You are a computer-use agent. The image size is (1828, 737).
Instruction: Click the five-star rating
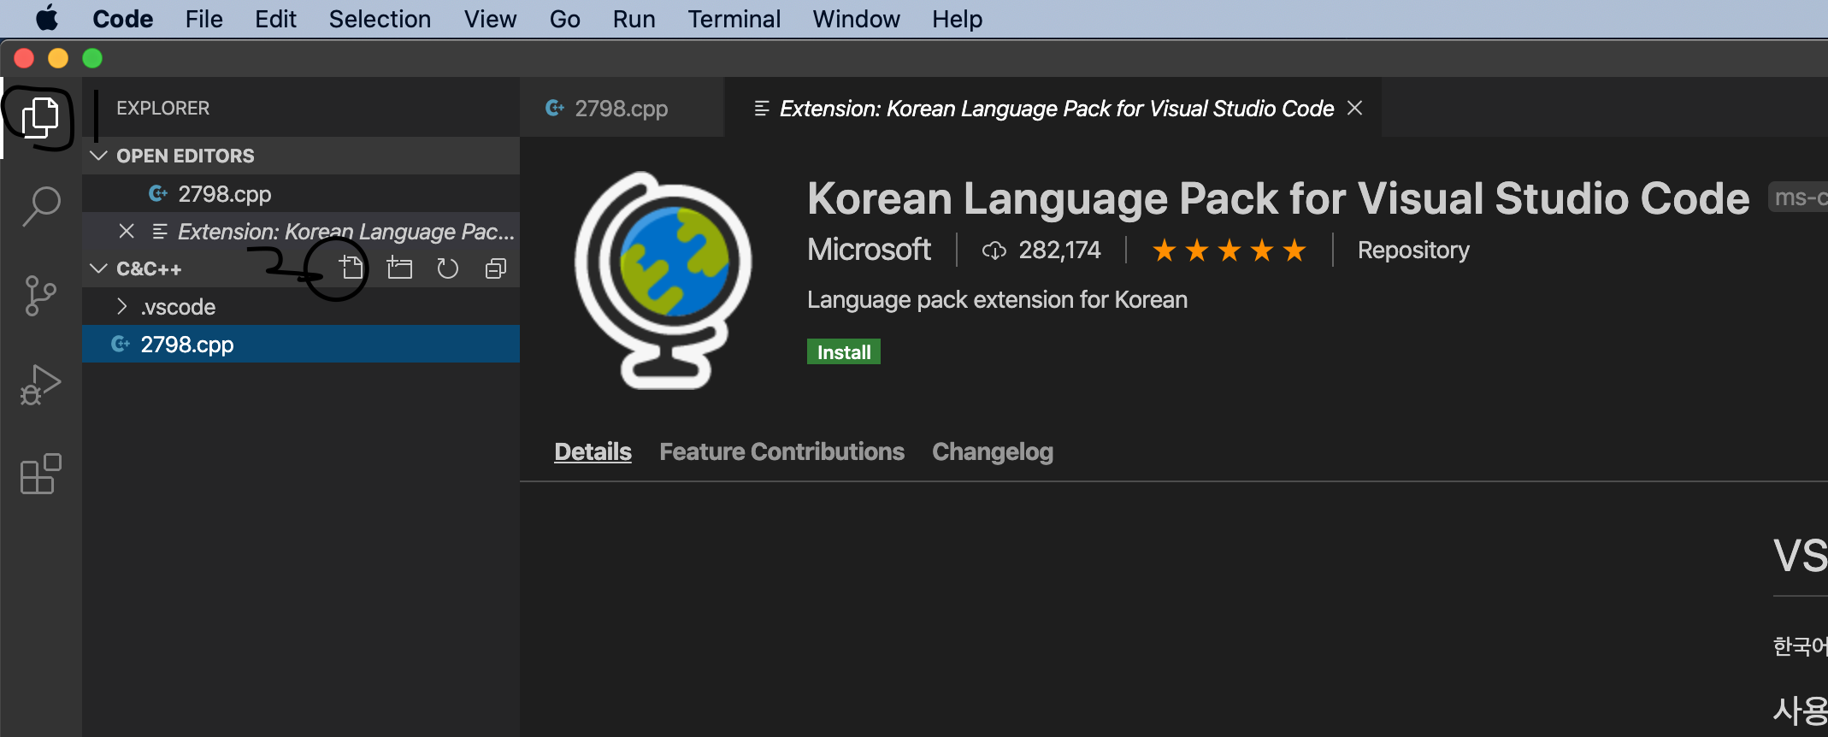click(1229, 251)
